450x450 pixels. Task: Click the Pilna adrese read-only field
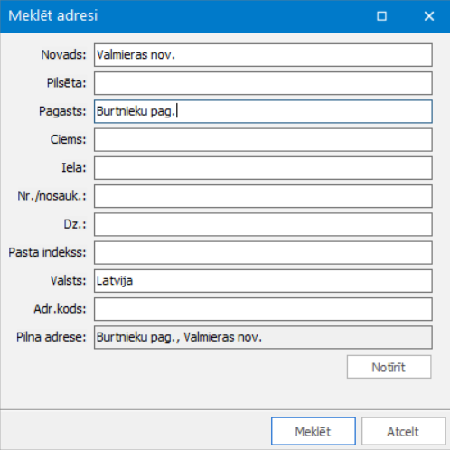pos(263,337)
